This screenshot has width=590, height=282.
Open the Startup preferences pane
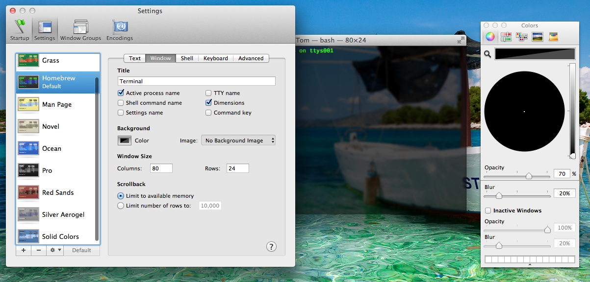pyautogui.click(x=20, y=30)
